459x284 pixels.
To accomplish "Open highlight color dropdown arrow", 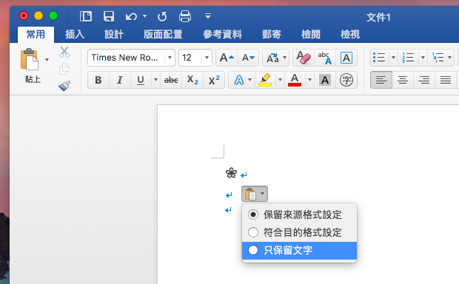I will (280, 80).
